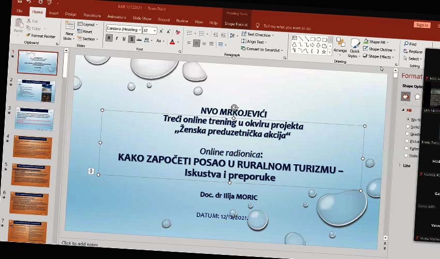The image size is (440, 259).
Task: Click Align Right paragraph icon
Action: pos(204,44)
